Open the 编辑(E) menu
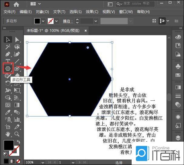The image size is (184, 165). (x=26, y=12)
